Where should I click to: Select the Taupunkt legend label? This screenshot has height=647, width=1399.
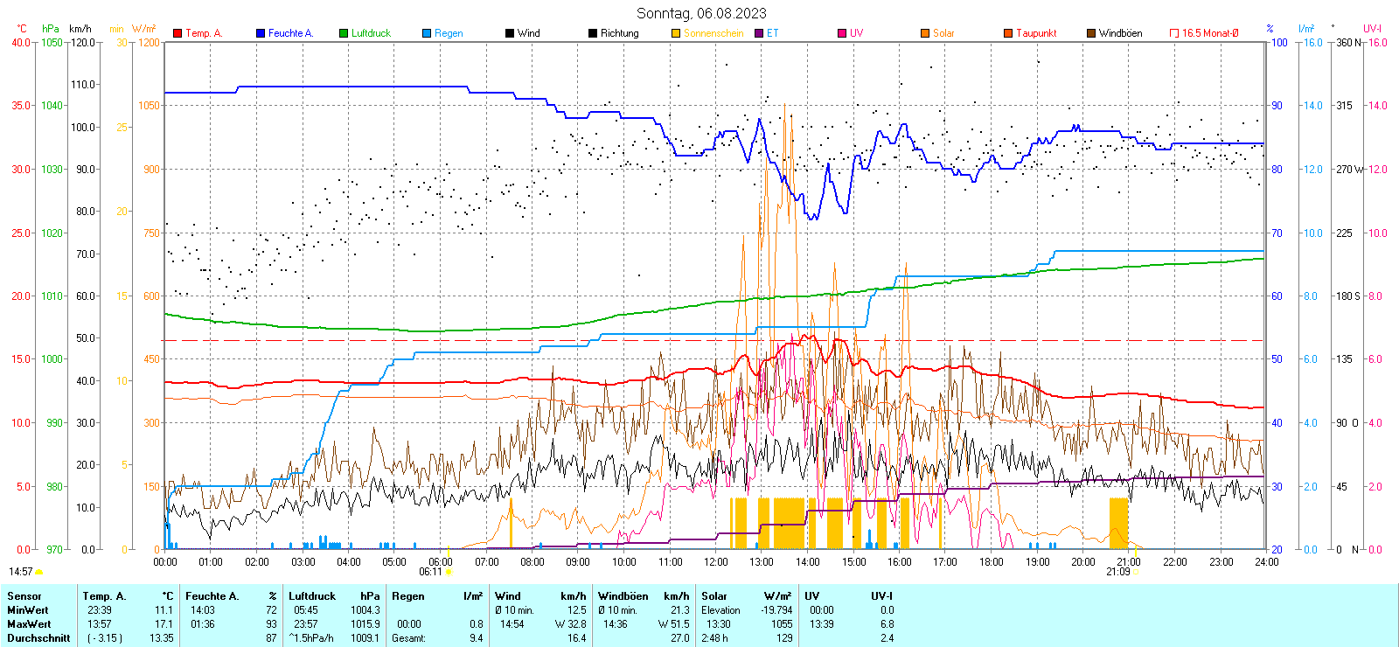tap(1036, 33)
